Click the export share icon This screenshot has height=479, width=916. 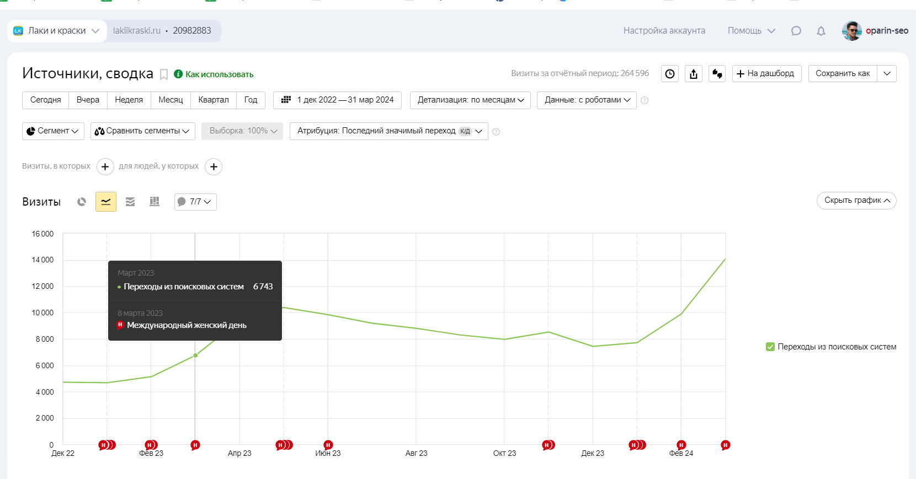pos(694,74)
